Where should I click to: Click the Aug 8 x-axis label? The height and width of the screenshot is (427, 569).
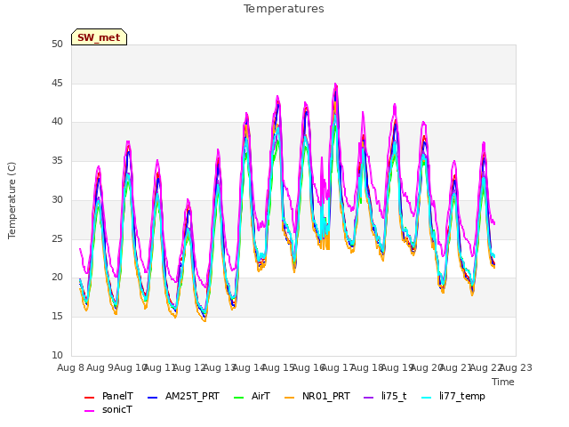click(71, 367)
